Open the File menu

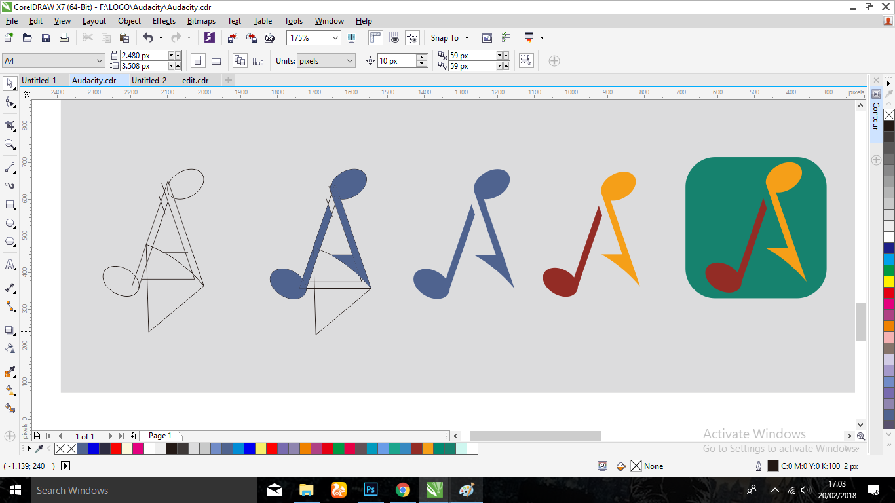pyautogui.click(x=12, y=21)
